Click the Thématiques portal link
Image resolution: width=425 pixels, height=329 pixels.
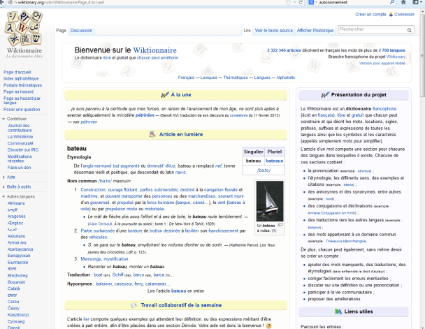[236, 78]
